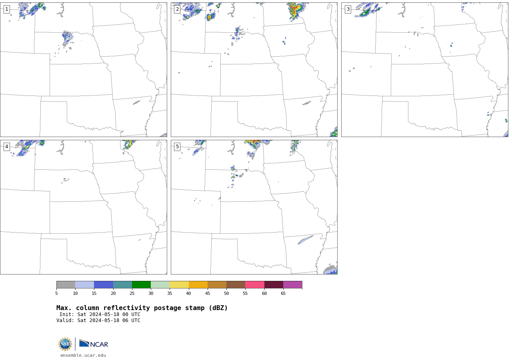
Task: Click the light blue 10-15 dBZ swatch
Action: coord(85,285)
